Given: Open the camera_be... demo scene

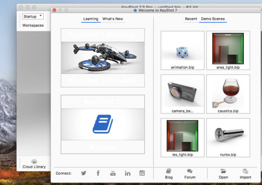Looking at the screenshot, I should 182,94.
